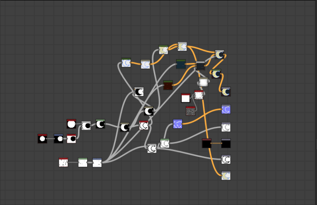Select the bottom-most yellowish crescent output node

[226, 175]
